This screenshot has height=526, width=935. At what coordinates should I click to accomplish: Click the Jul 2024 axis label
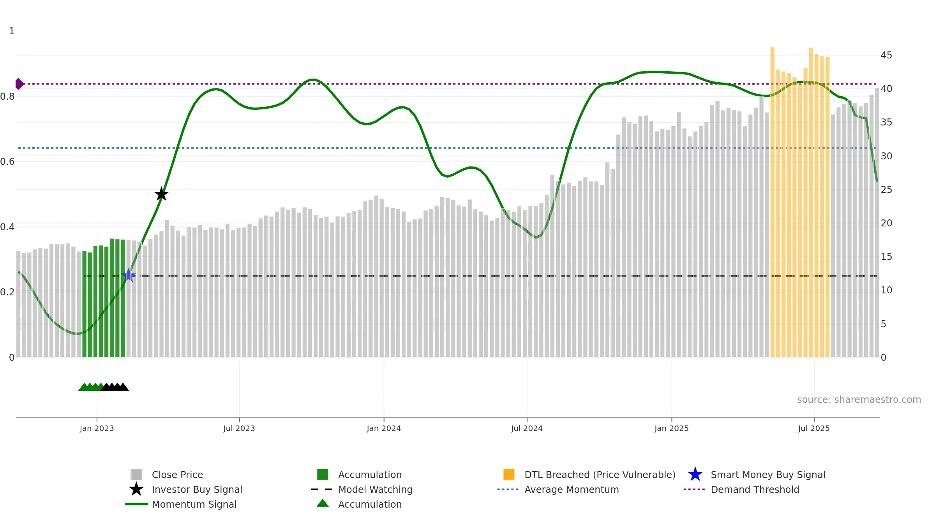pyautogui.click(x=527, y=428)
